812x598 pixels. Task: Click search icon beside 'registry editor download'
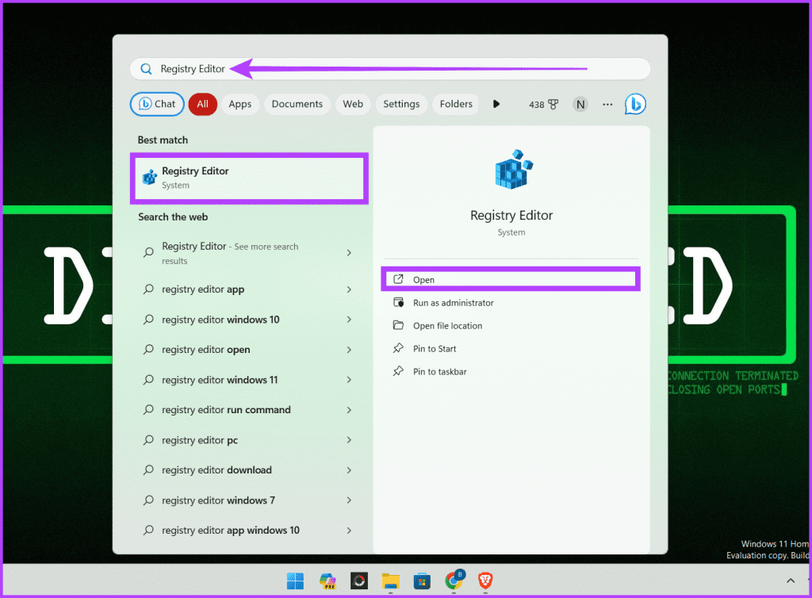[148, 470]
